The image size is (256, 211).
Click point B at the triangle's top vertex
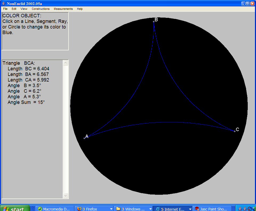tap(154, 22)
